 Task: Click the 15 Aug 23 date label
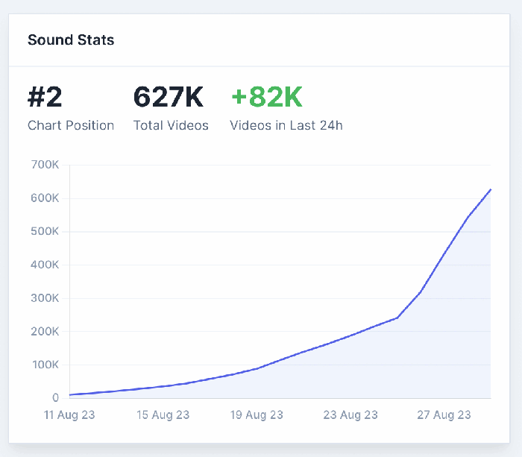[x=164, y=415]
